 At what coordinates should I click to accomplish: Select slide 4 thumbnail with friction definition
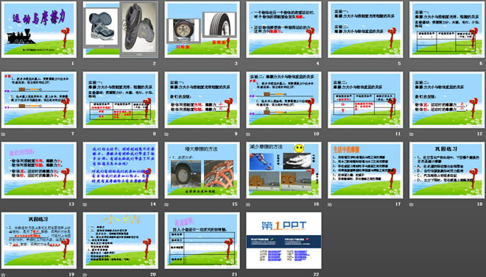[283, 29]
